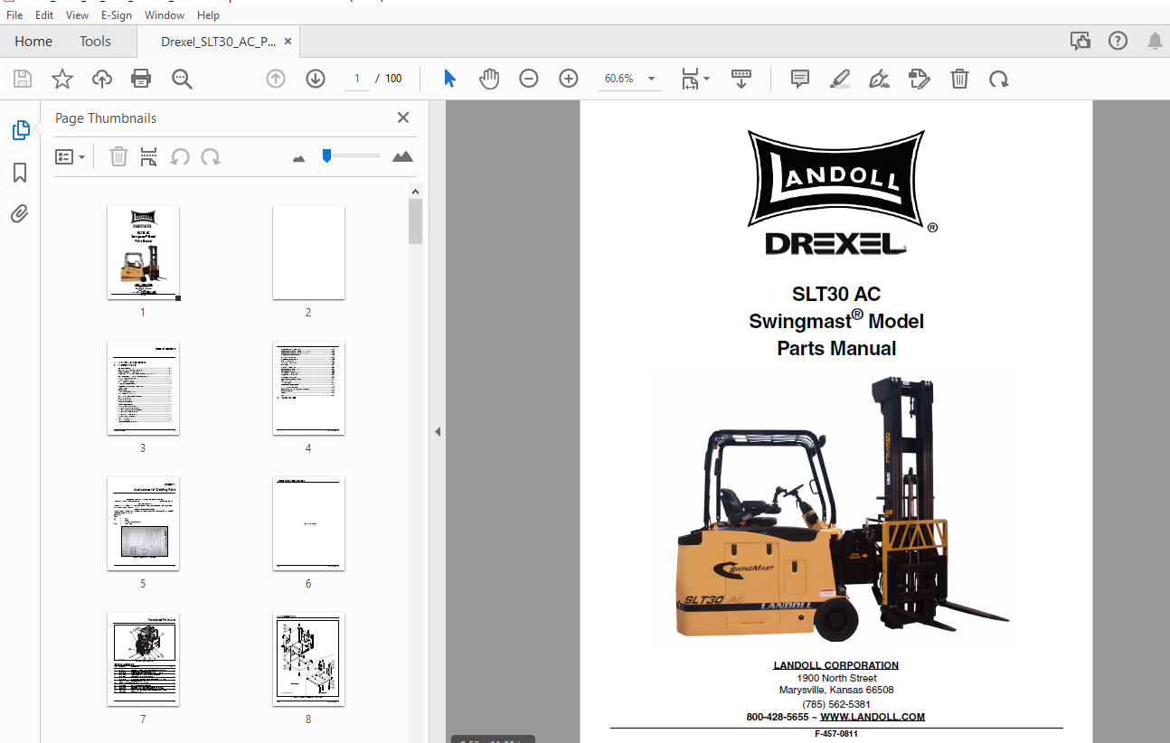Image resolution: width=1170 pixels, height=743 pixels.
Task: Adjust thumbnail size slider handle
Action: point(326,155)
